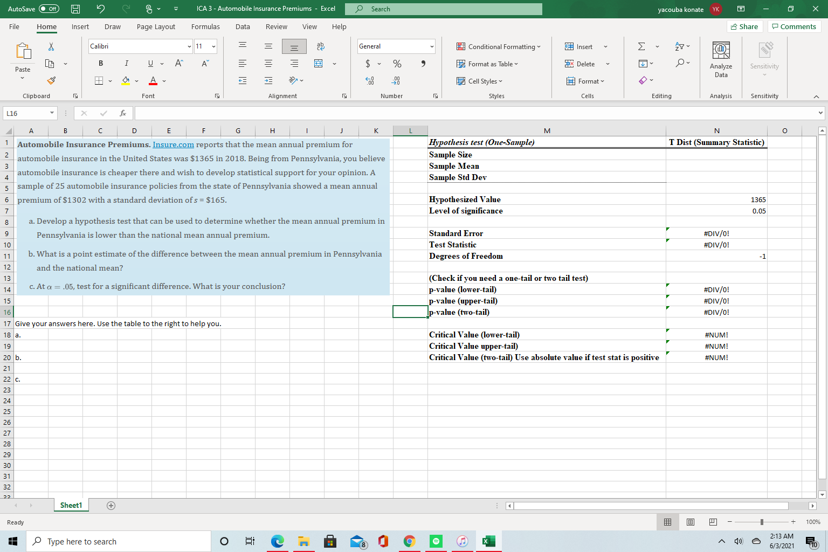
Task: Expand the Calibri font name dropdown
Action: point(189,46)
